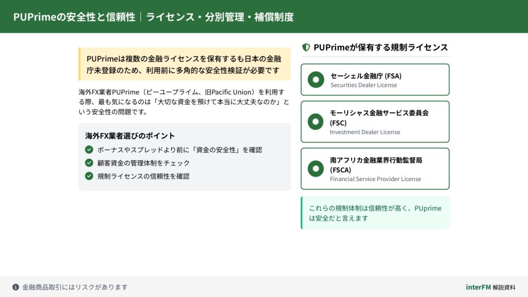Select the 海外FX業者選びのポイント heading

130,136
